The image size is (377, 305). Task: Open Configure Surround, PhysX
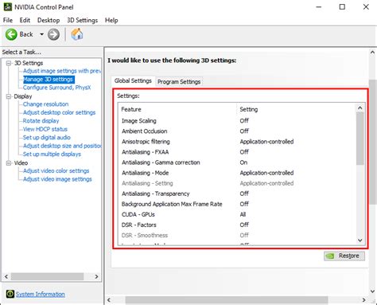(x=56, y=88)
